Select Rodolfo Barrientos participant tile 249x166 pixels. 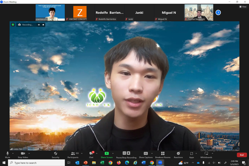[110, 12]
